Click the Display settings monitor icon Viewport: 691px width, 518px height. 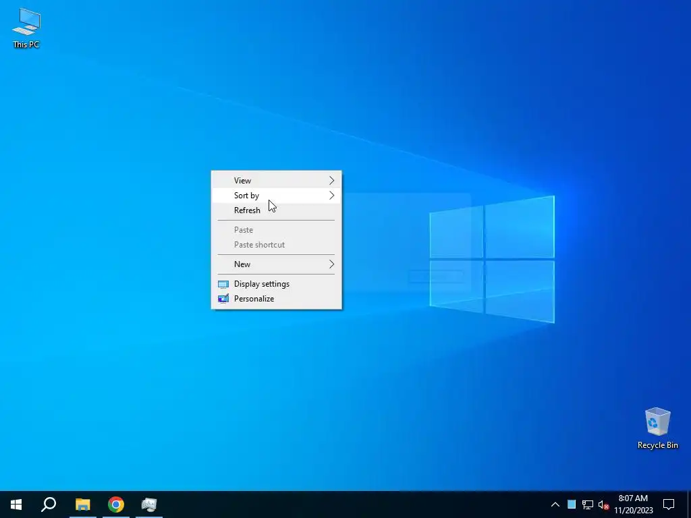[223, 285]
